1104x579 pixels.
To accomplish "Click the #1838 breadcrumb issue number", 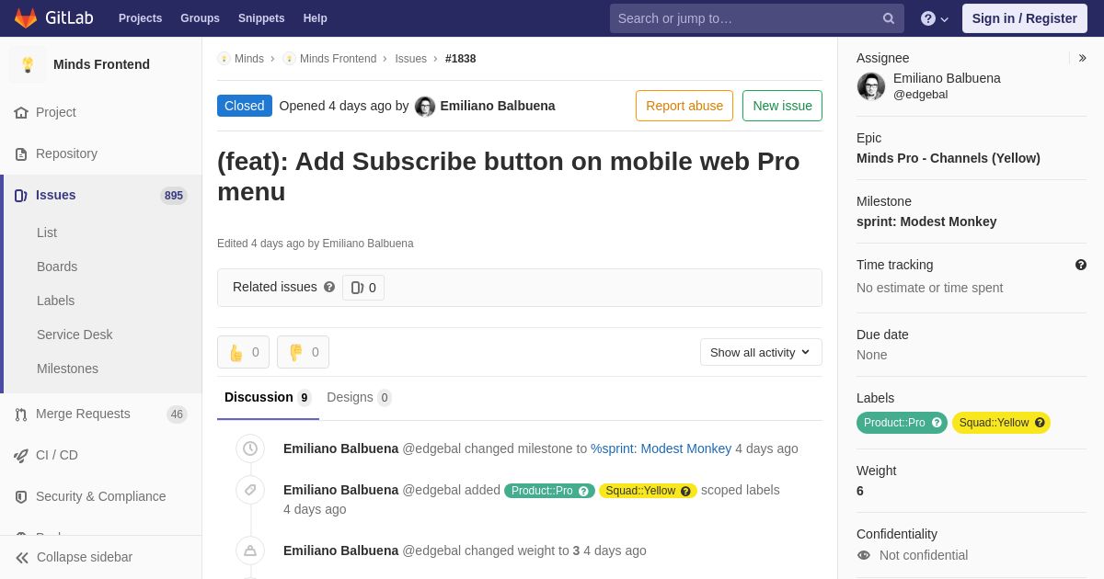I will 461,59.
